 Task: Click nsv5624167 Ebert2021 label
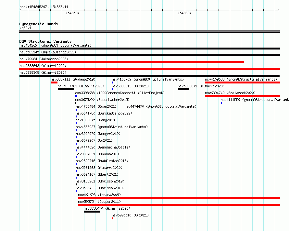pyautogui.click(x=97, y=174)
